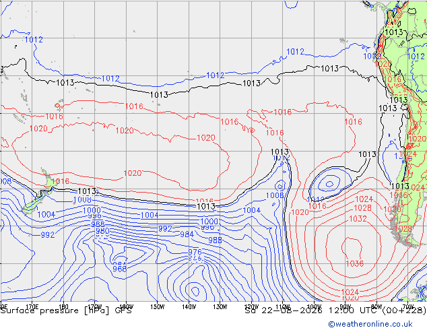Click the 'Surface pressure [hPa] GFS' caption
The height and width of the screenshot is (330, 427).
click(x=66, y=310)
